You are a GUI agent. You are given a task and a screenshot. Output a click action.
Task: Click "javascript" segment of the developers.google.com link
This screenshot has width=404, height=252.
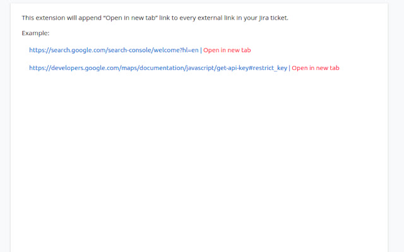[200, 68]
